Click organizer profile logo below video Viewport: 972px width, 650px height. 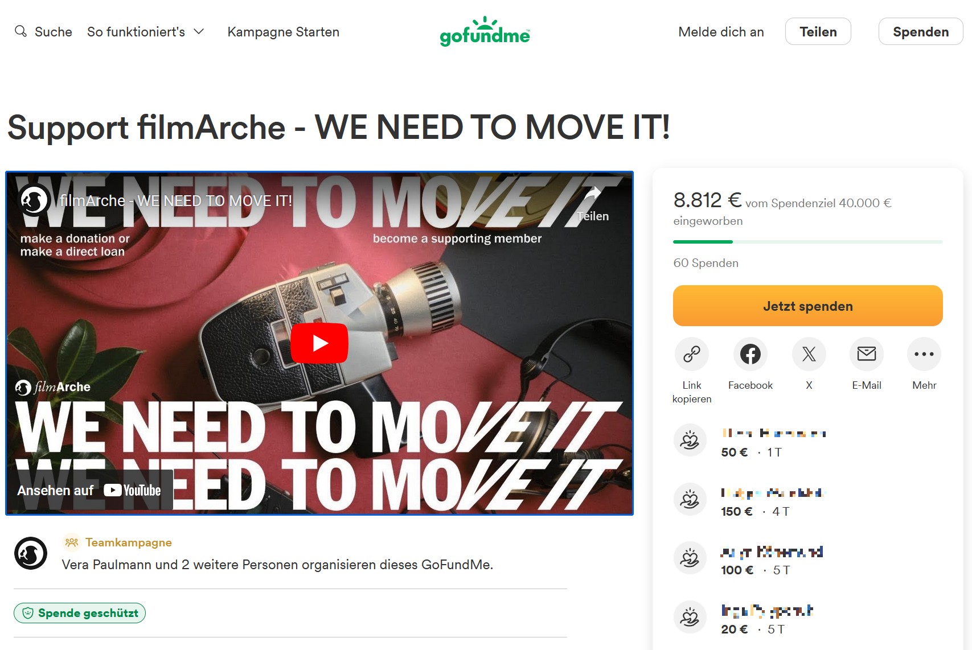tap(31, 553)
